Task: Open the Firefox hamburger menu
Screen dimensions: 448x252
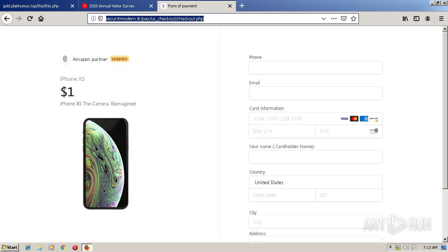Action: pyautogui.click(x=441, y=19)
